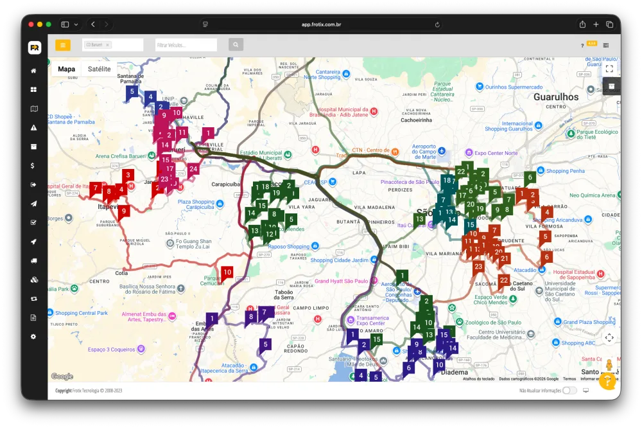Open the archive box icon in sidebar

(x=33, y=147)
